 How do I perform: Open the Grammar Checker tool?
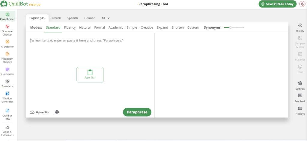pyautogui.click(x=7, y=30)
